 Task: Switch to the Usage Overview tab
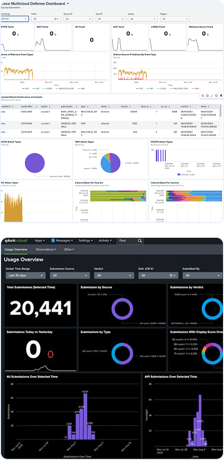tap(16, 249)
